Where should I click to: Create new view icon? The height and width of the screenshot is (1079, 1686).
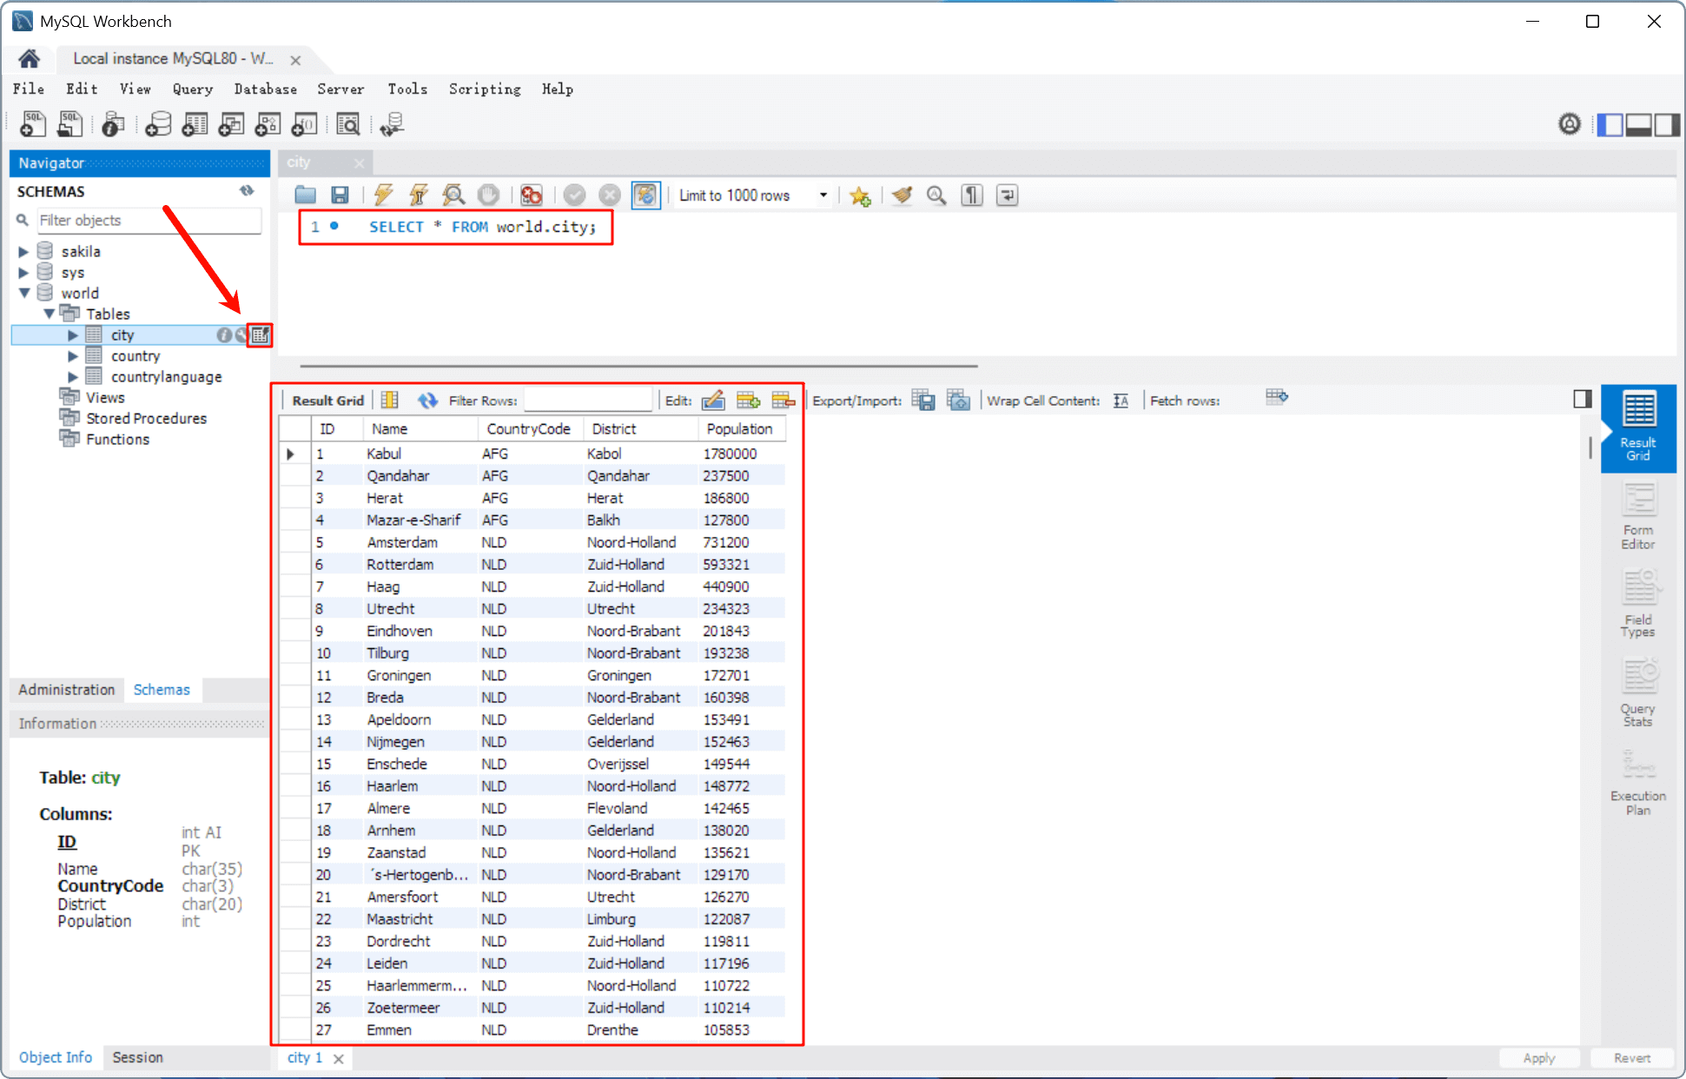click(x=231, y=124)
